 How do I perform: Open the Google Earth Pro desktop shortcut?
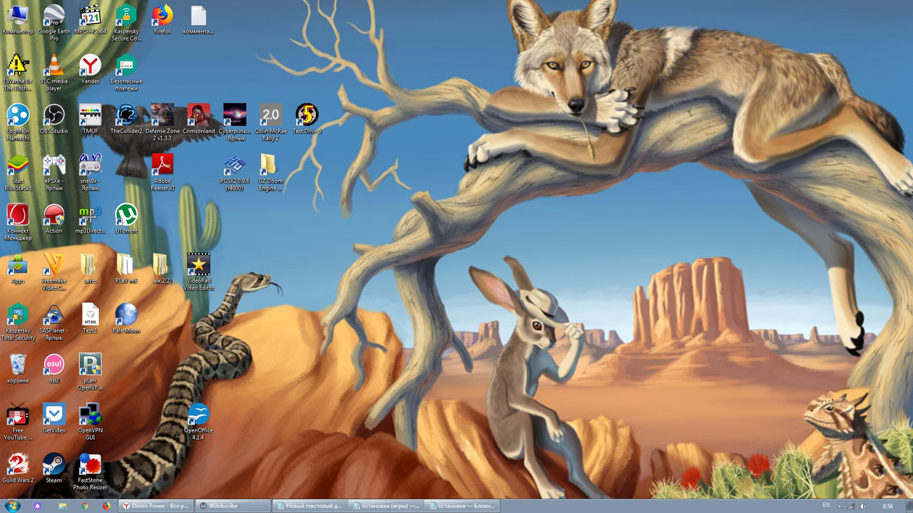coord(54,21)
